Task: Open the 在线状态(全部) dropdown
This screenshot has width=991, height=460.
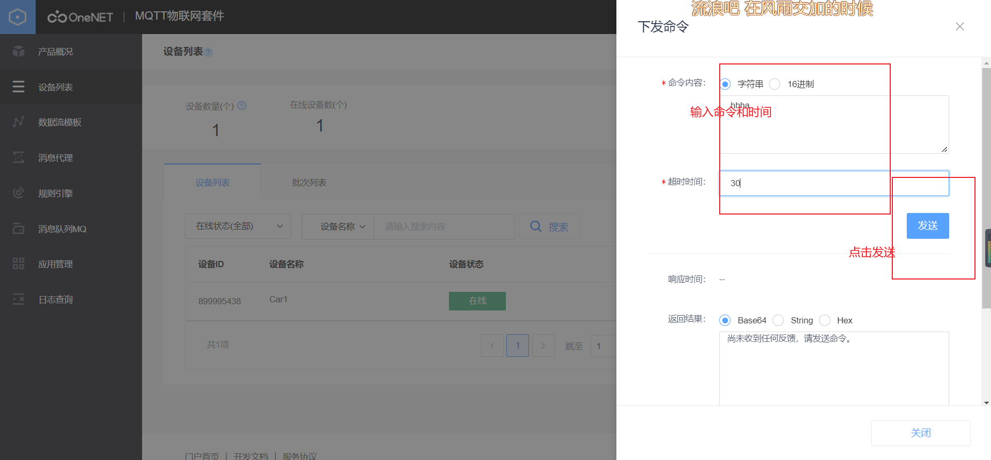Action: 238,226
